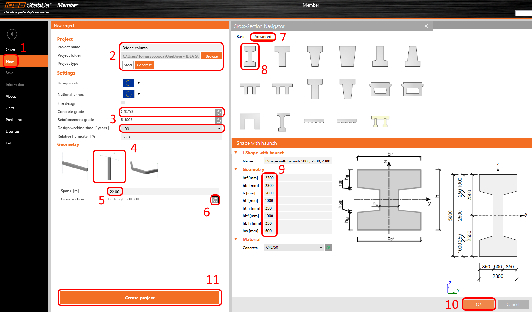
Task: Select the first ribbed slab cross-section
Action: pyautogui.click(x=314, y=121)
